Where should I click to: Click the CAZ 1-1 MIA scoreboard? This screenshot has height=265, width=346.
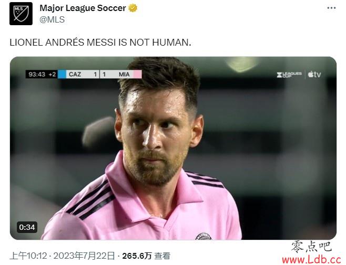click(x=100, y=74)
